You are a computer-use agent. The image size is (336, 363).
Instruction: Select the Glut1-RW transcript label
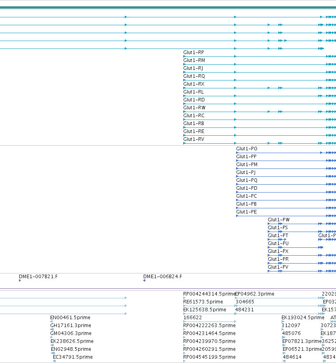[x=194, y=108]
